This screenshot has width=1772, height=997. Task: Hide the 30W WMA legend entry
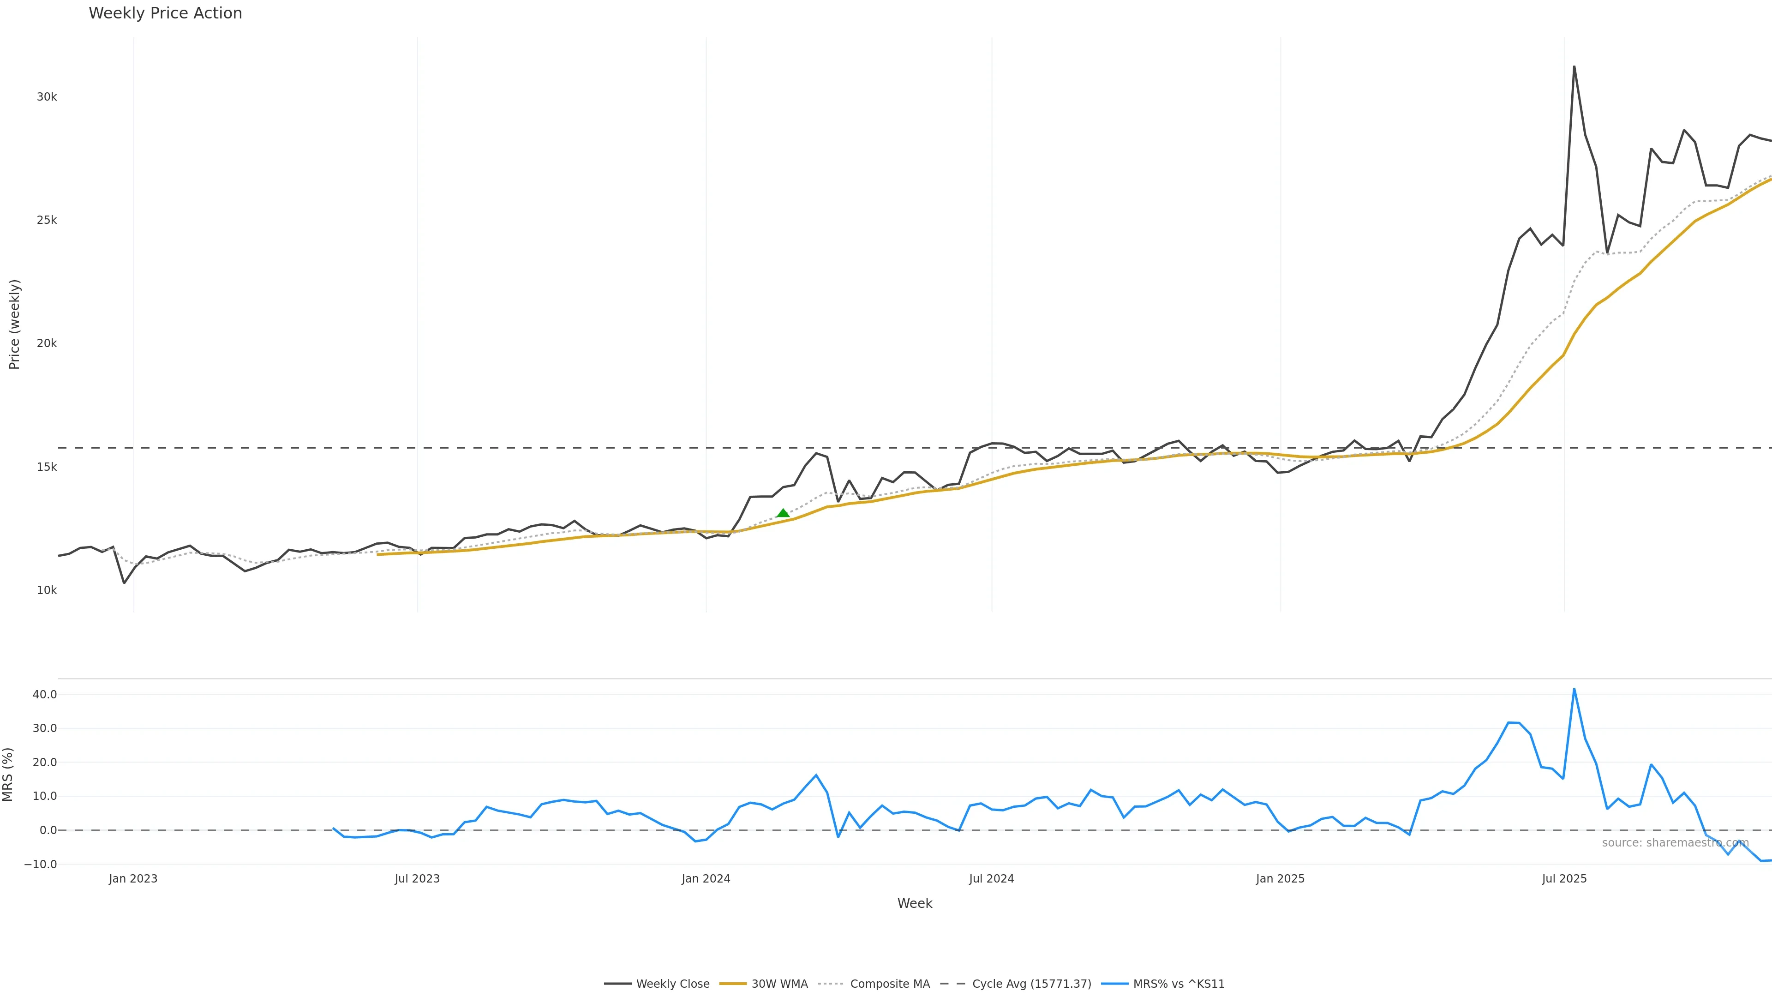779,984
